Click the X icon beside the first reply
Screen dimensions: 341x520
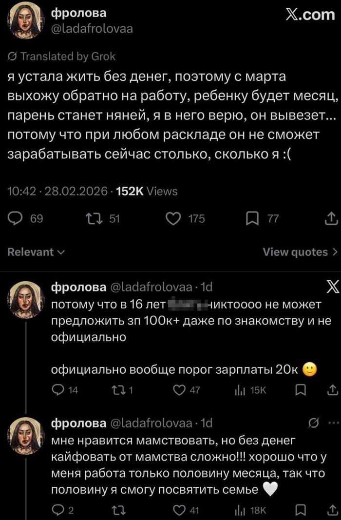tap(329, 288)
